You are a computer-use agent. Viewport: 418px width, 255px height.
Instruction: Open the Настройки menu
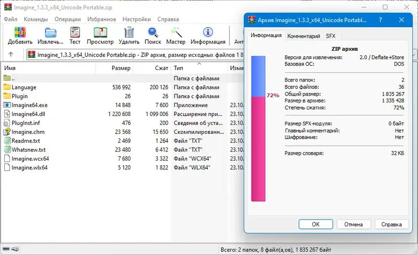click(x=136, y=19)
